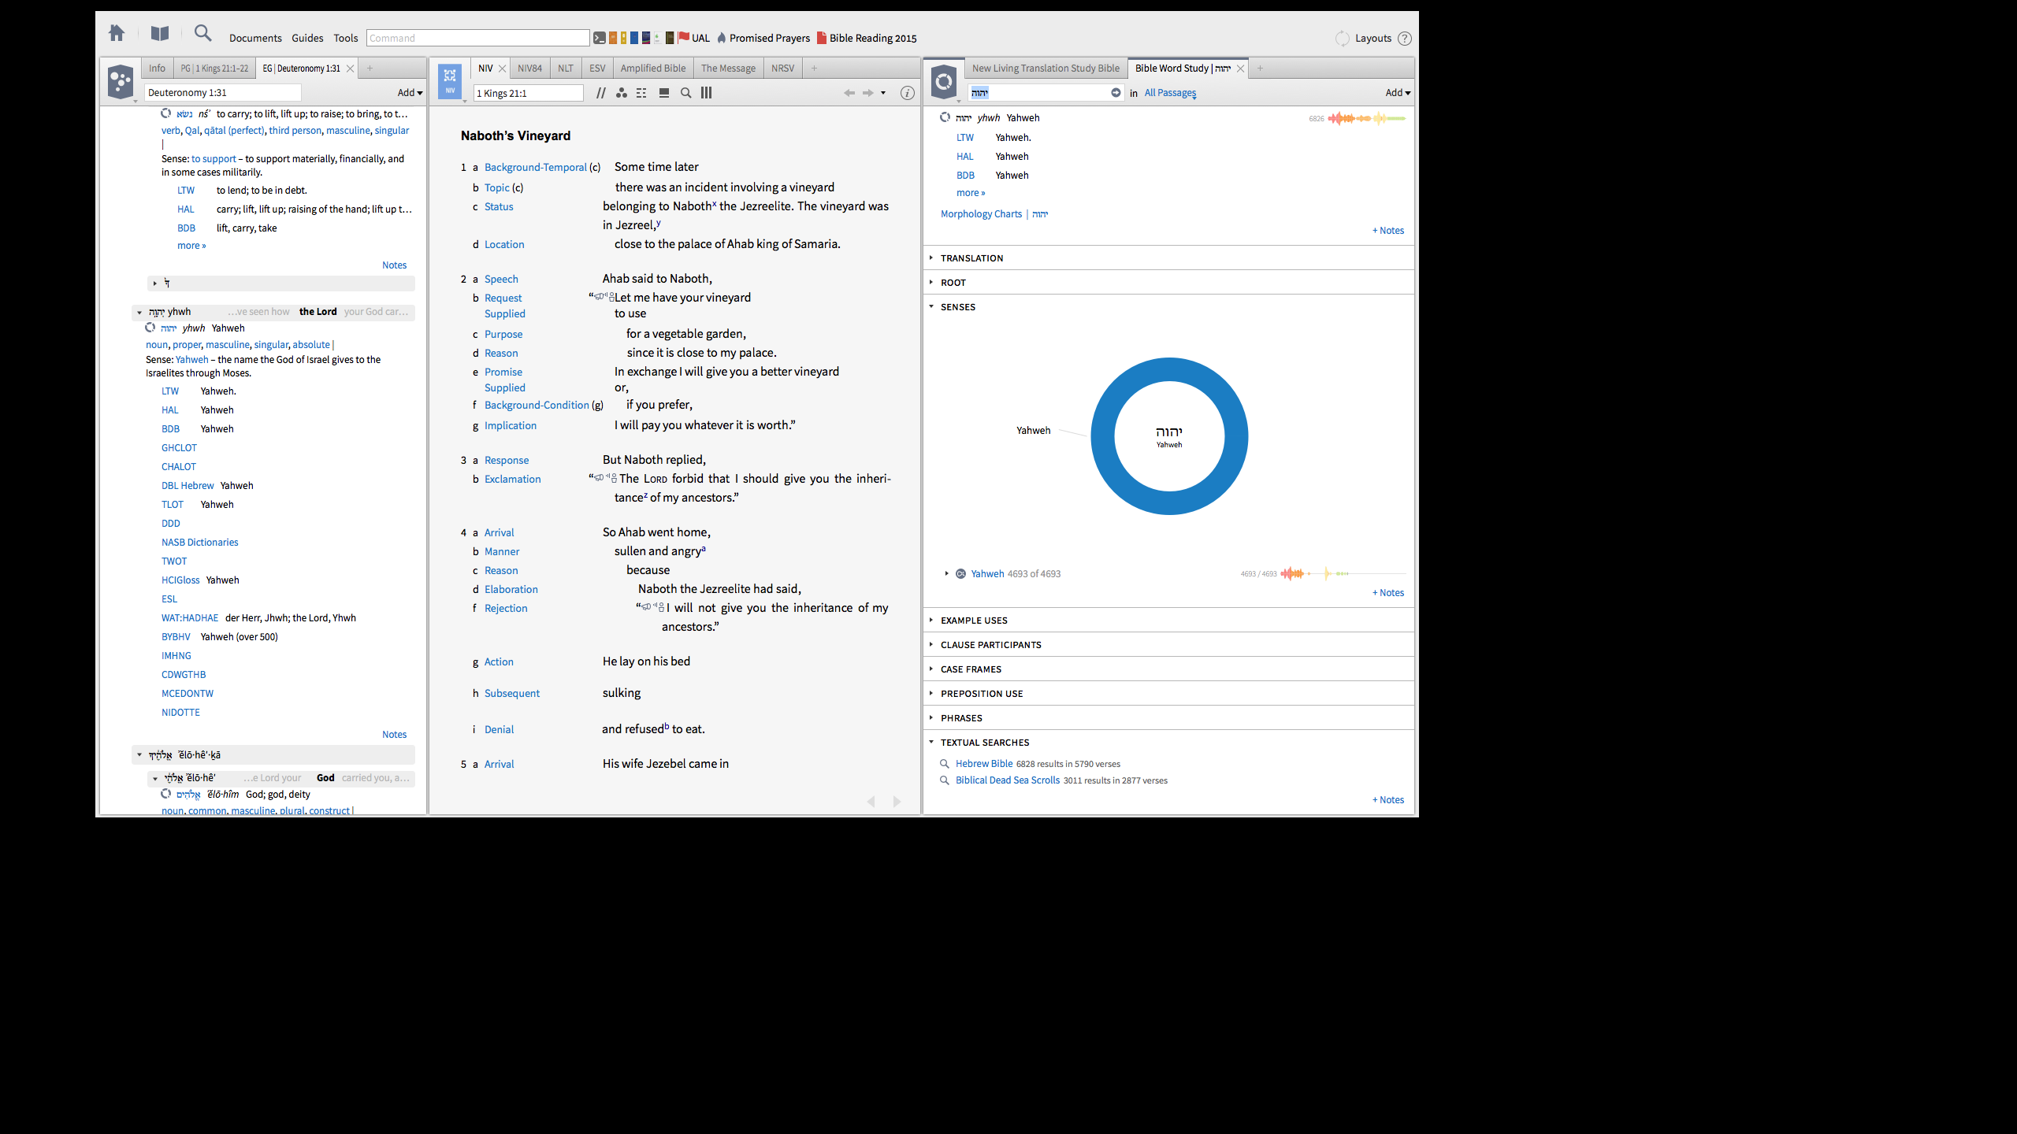Open the Hebrew Bible textual search link
This screenshot has height=1134, width=2017.
[983, 764]
